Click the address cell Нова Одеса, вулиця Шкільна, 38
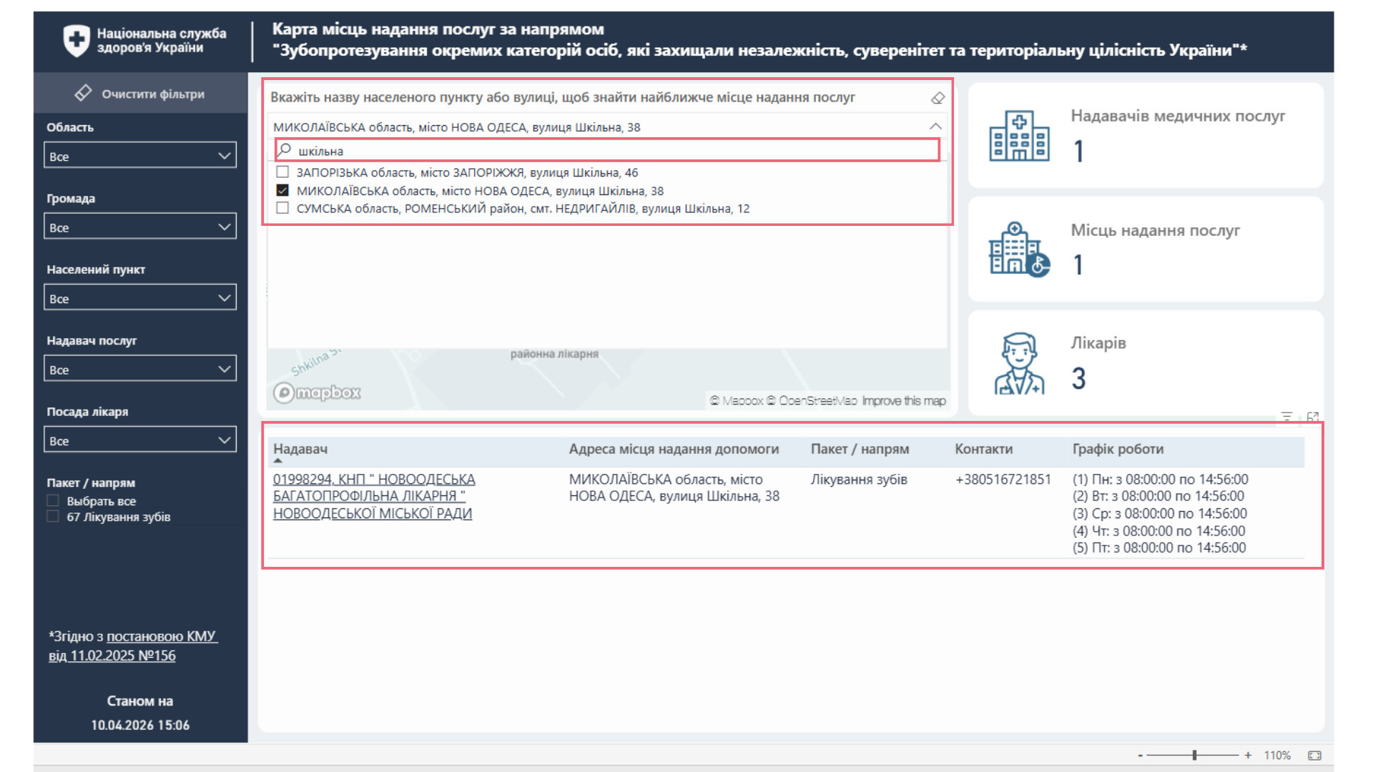This screenshot has height=772, width=1373. [674, 488]
